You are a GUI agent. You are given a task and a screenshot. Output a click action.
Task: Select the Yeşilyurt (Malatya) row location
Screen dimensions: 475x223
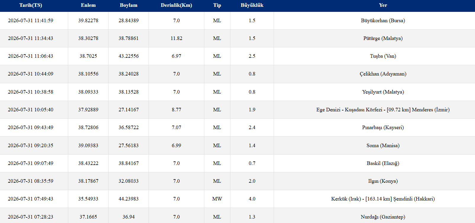pyautogui.click(x=383, y=92)
